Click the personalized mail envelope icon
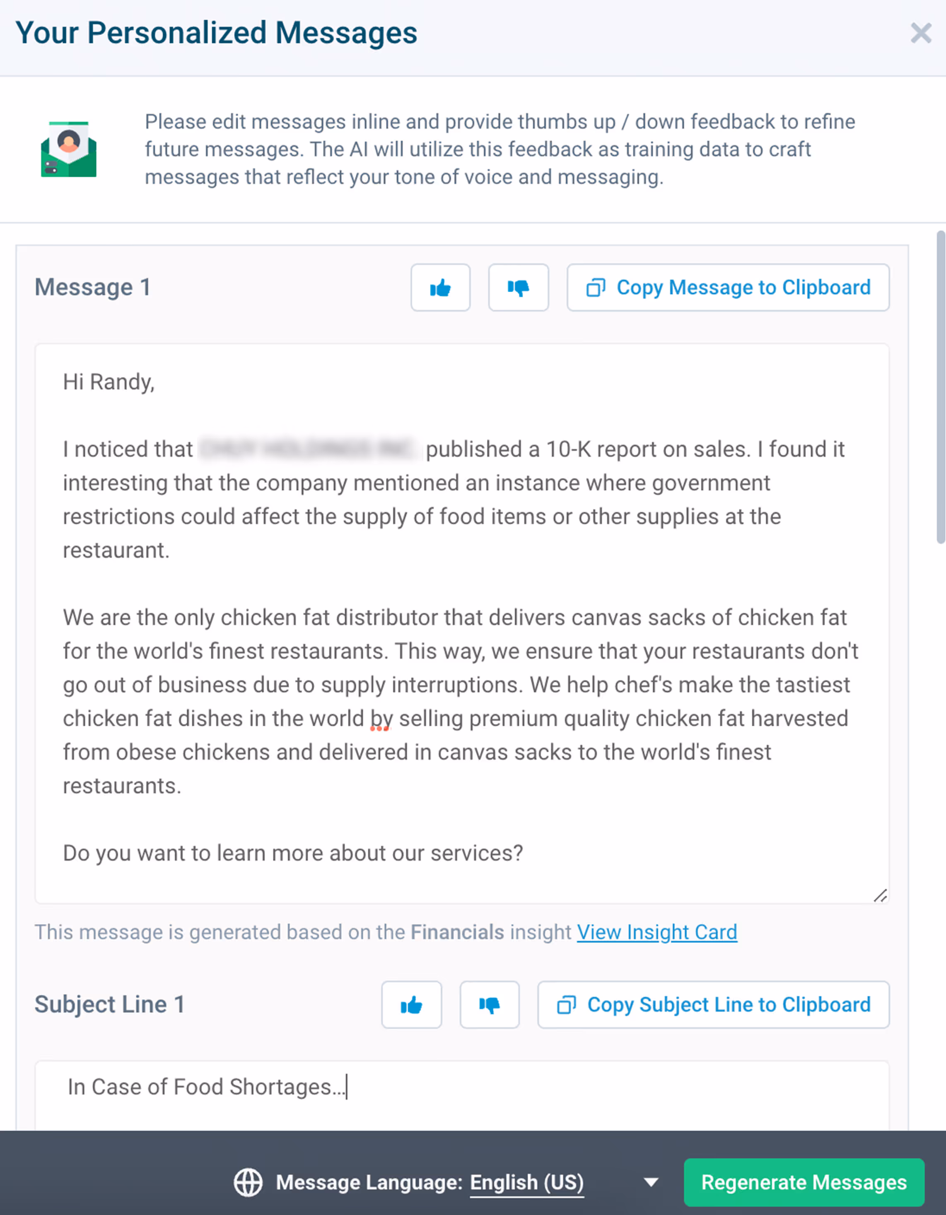Viewport: 946px width, 1215px height. (x=68, y=149)
